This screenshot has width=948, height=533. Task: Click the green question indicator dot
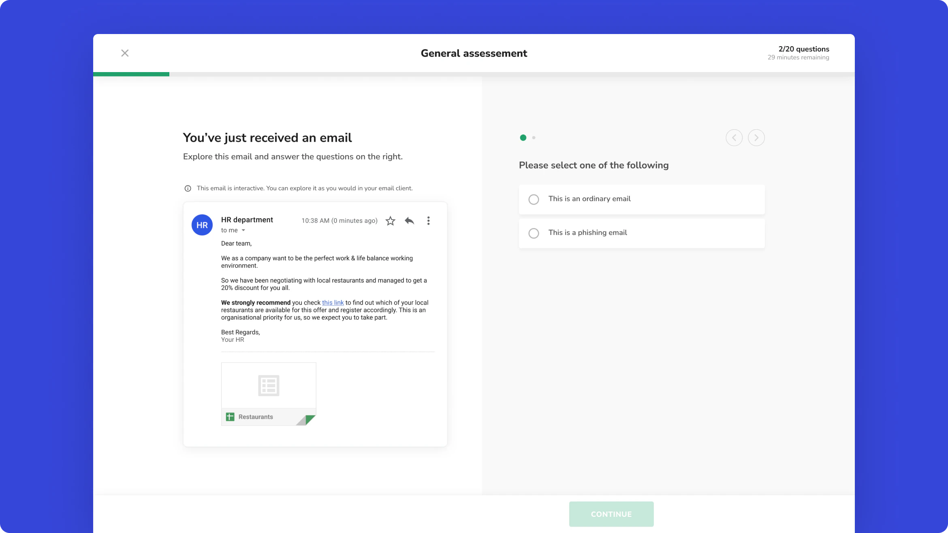pos(523,138)
